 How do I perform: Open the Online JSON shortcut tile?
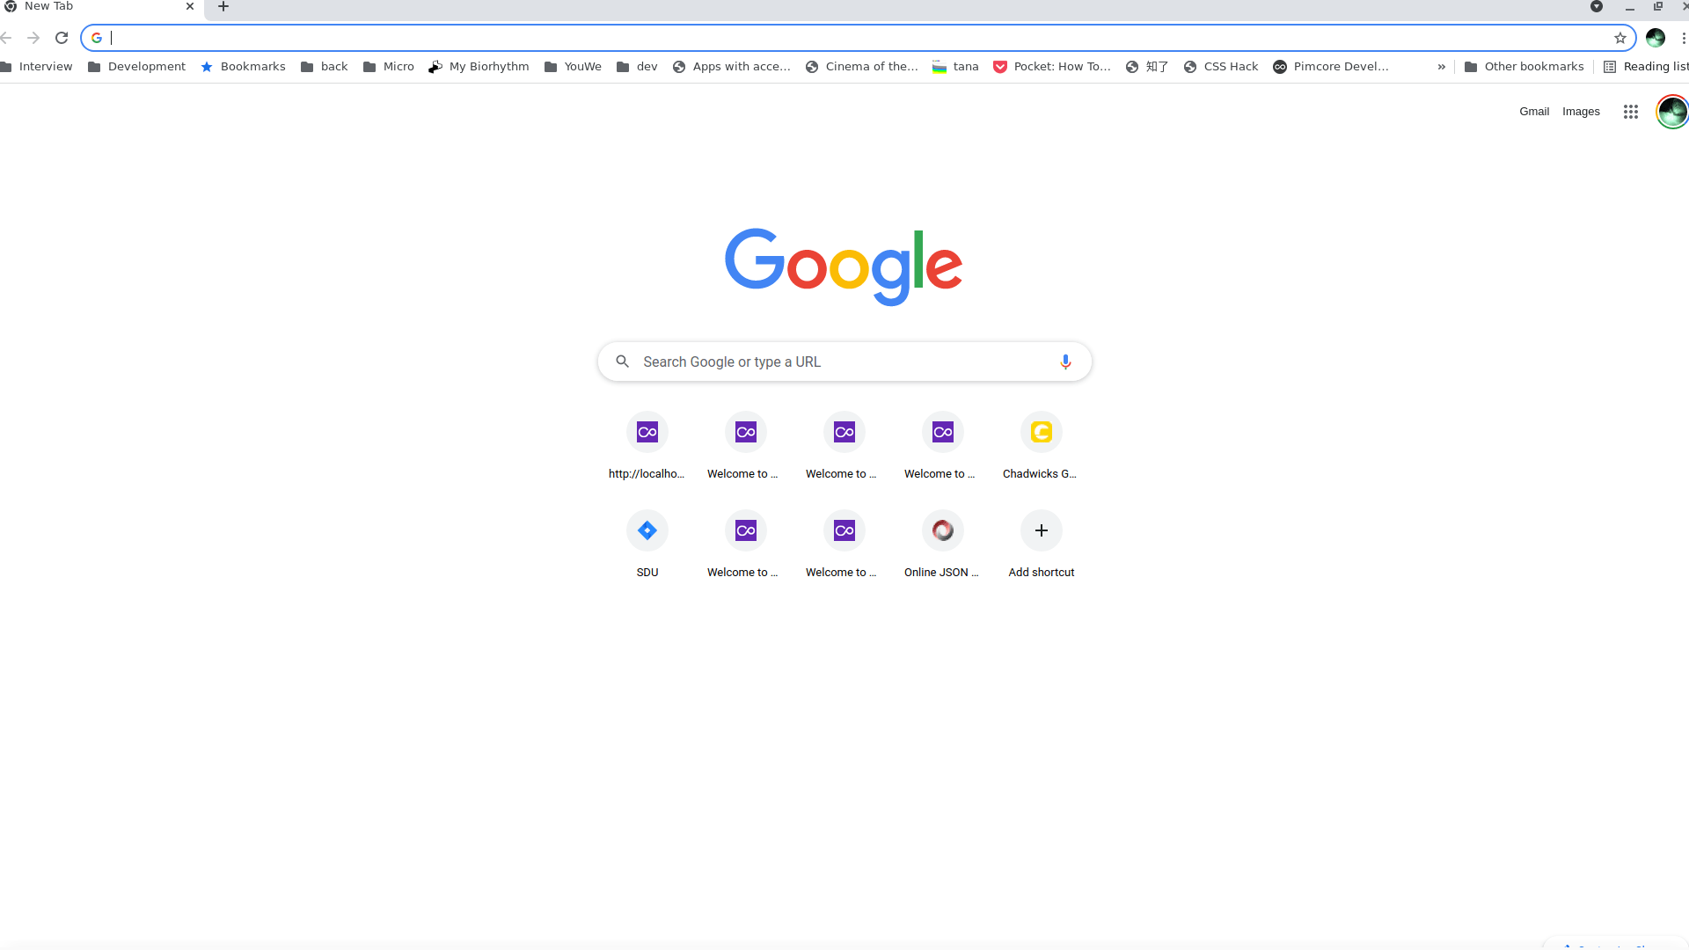coord(941,530)
